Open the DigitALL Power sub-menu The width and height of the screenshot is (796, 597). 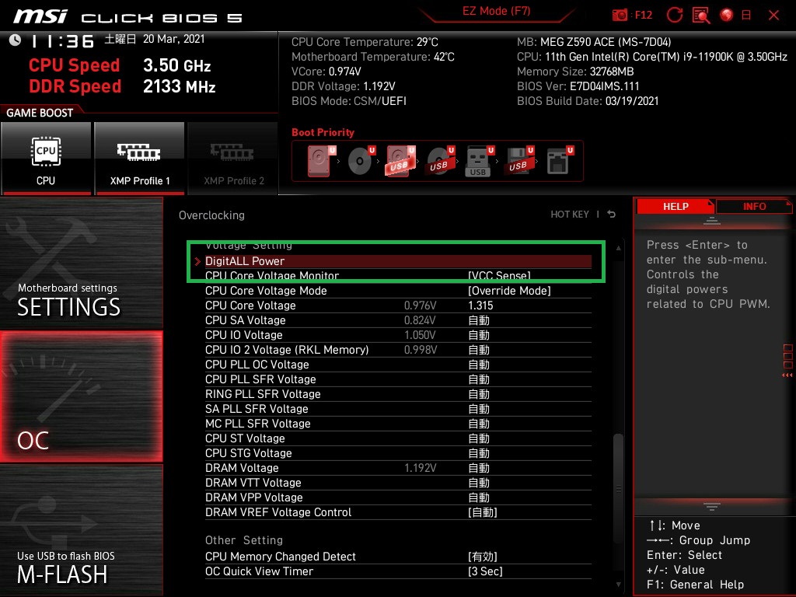click(398, 261)
